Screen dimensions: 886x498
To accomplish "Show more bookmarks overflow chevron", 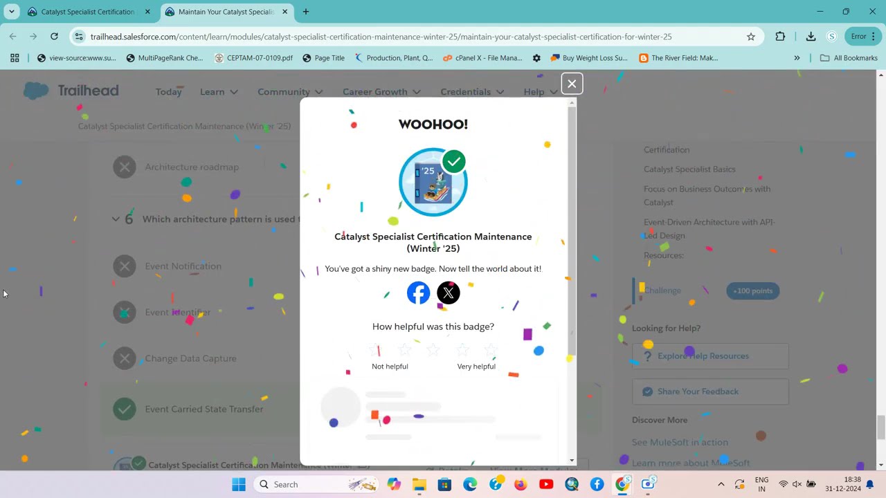I will (797, 58).
